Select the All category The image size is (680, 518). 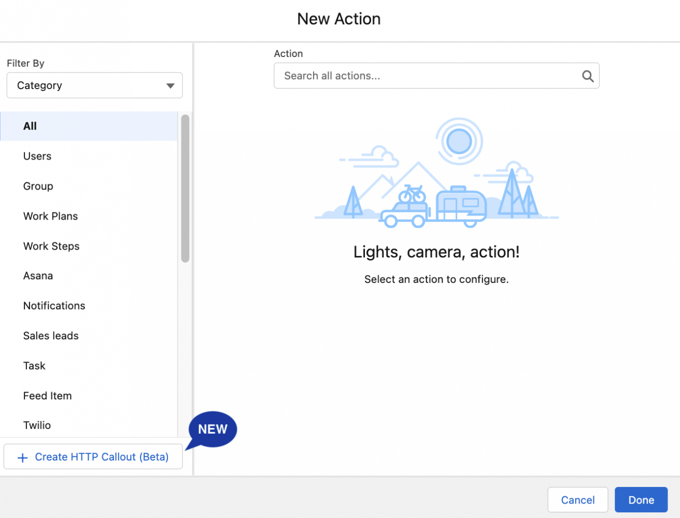point(89,126)
